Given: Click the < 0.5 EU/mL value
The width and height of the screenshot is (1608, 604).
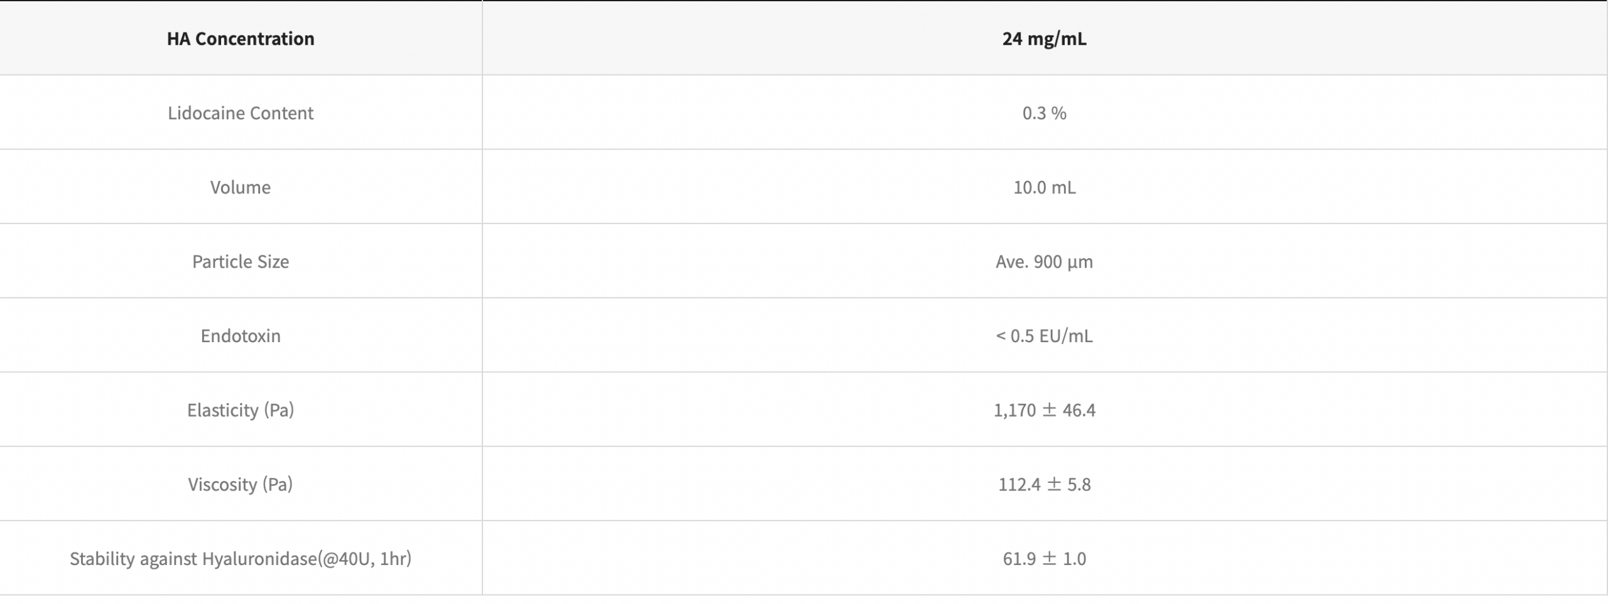Looking at the screenshot, I should 1044,336.
